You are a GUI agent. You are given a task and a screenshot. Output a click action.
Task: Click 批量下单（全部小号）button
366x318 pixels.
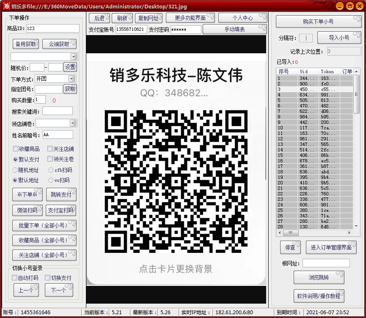point(44,225)
